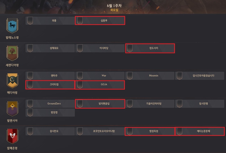Click the 화요일 day label

click(114, 10)
